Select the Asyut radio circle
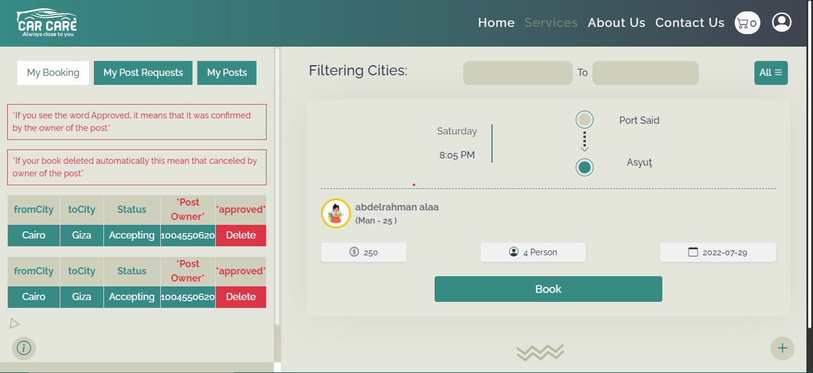The width and height of the screenshot is (813, 373). tap(585, 167)
